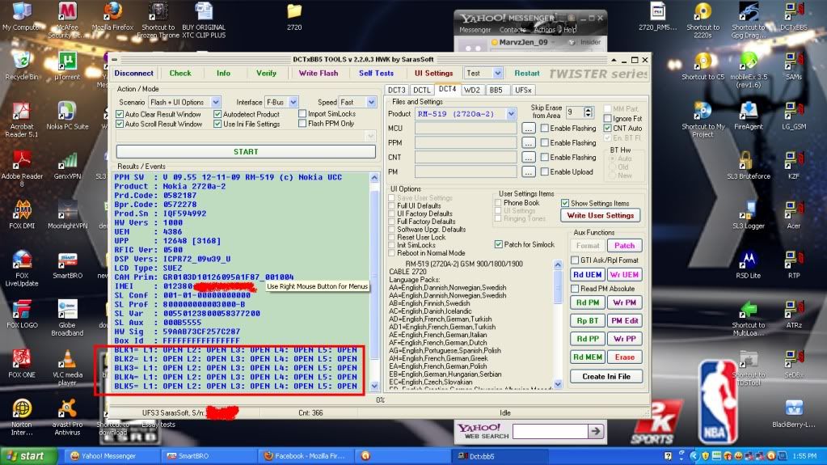827x465 pixels.
Task: Uncheck Auto Clear Result Window
Action: click(x=120, y=114)
